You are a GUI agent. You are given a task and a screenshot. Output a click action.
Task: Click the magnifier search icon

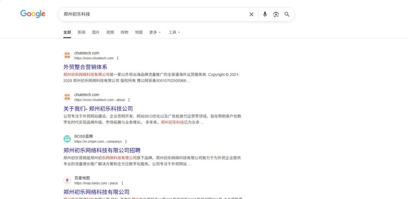pyautogui.click(x=287, y=14)
